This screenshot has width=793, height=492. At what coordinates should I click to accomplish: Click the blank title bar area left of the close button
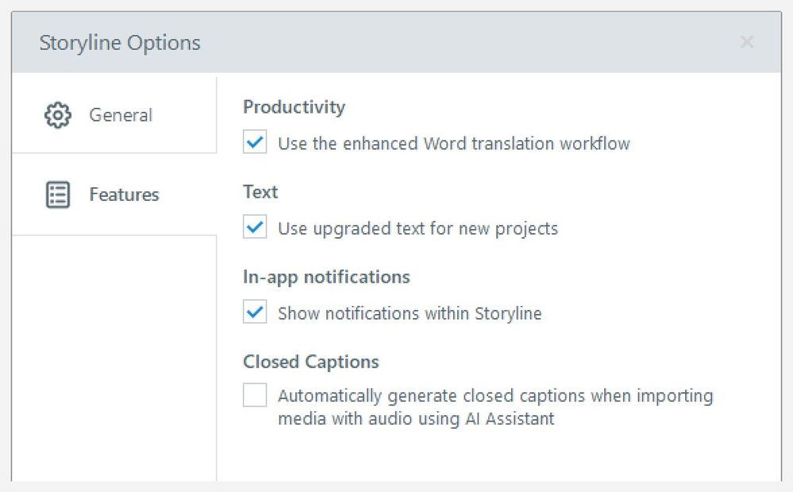tap(476, 43)
